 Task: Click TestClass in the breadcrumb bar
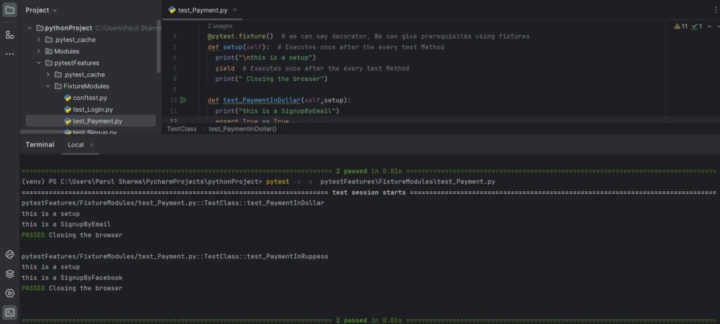(181, 129)
